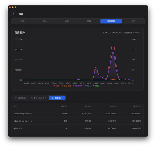Image resolution: width=156 pixels, height=147 pixels.
Task: Minimize the window with the yellow button
Action: [13, 7]
